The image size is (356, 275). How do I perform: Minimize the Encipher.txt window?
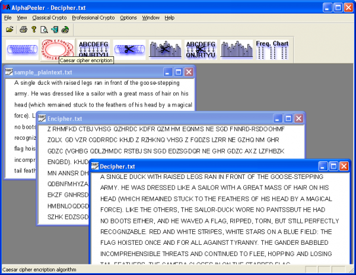pos(278,119)
